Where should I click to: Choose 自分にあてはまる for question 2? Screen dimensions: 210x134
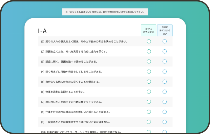tap(149, 52)
